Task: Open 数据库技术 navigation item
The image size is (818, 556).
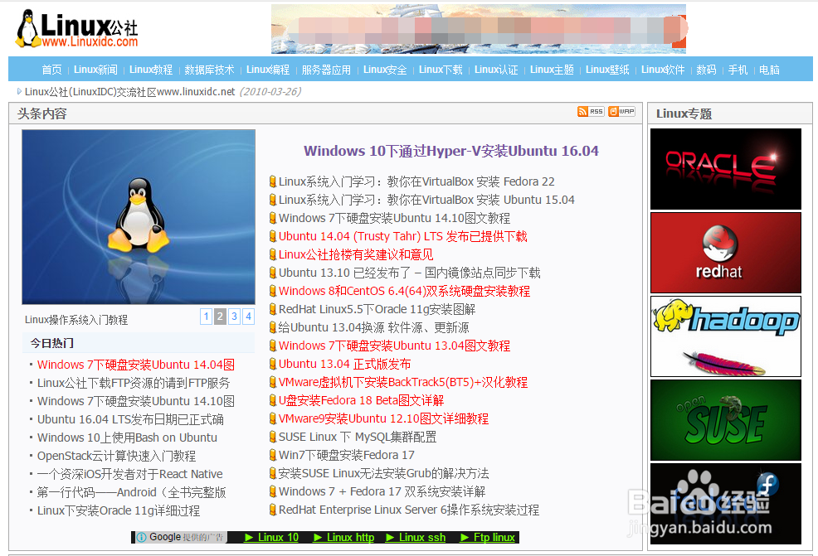Action: pyautogui.click(x=209, y=70)
